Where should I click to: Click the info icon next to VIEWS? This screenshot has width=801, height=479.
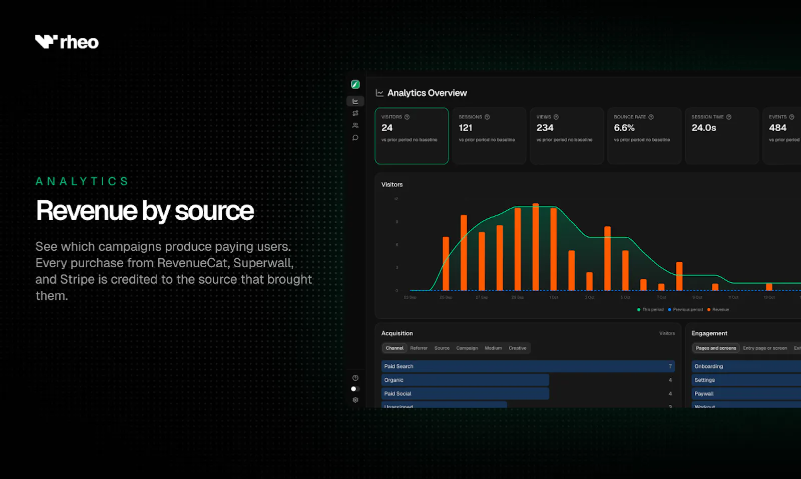(x=556, y=117)
